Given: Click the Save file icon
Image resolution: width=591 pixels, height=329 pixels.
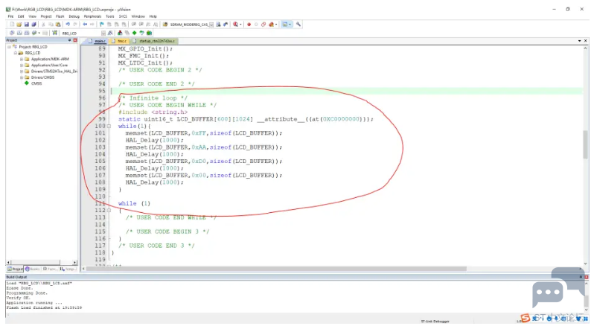Looking at the screenshot, I should point(26,25).
